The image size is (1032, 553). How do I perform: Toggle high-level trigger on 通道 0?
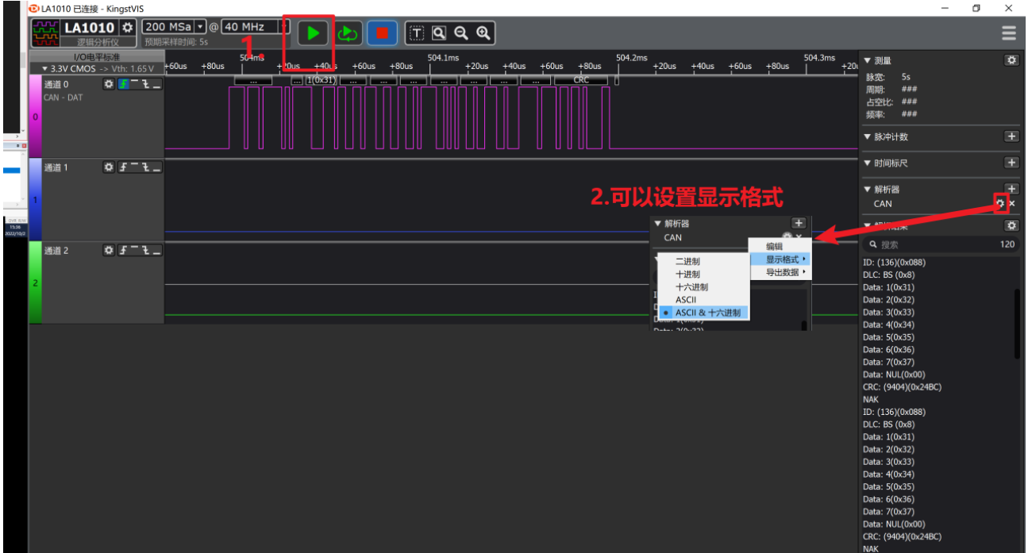[x=134, y=84]
